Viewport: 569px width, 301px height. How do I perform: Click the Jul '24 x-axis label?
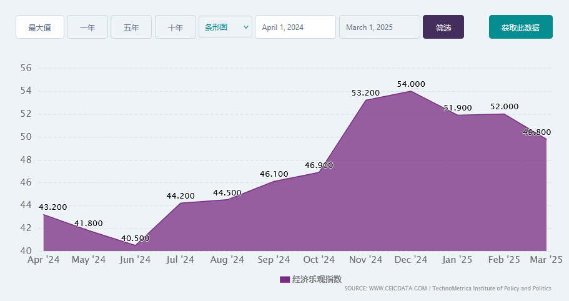(x=181, y=260)
